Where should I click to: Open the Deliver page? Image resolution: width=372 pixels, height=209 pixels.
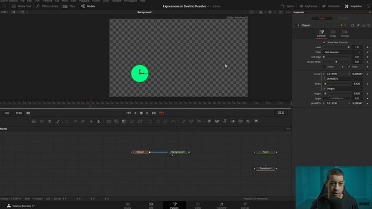click(x=245, y=205)
